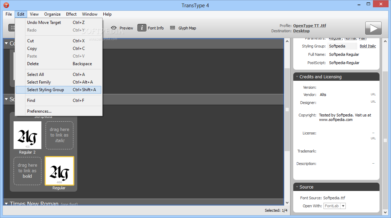This screenshot has width=391, height=218.
Task: Click the info panel scrollbar up arrow
Action: (385, 41)
